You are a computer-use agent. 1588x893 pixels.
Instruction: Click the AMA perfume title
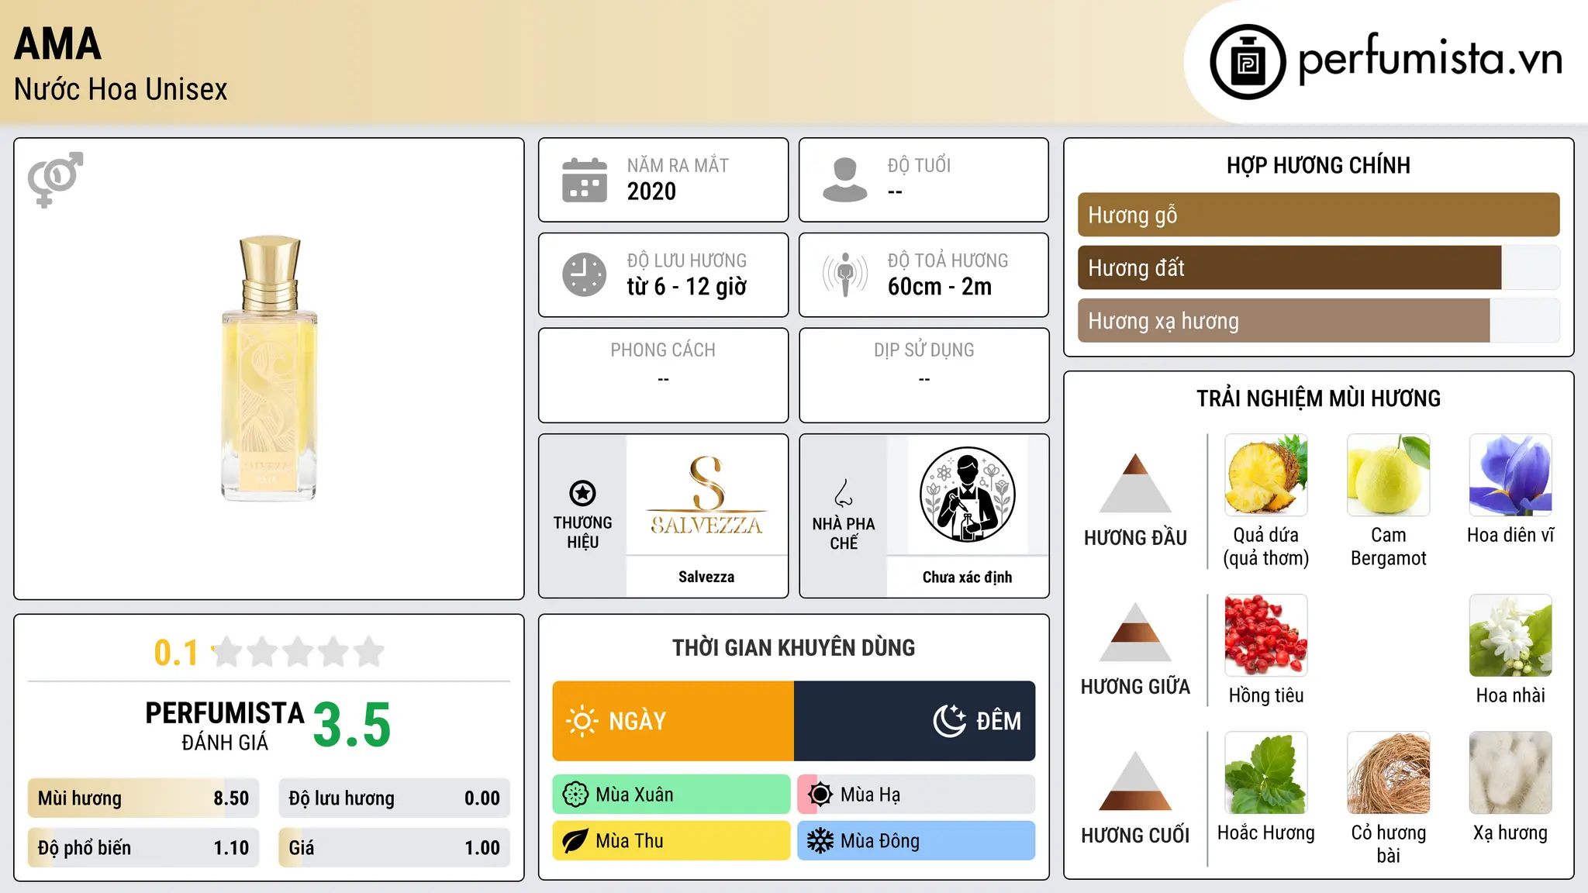pyautogui.click(x=58, y=43)
